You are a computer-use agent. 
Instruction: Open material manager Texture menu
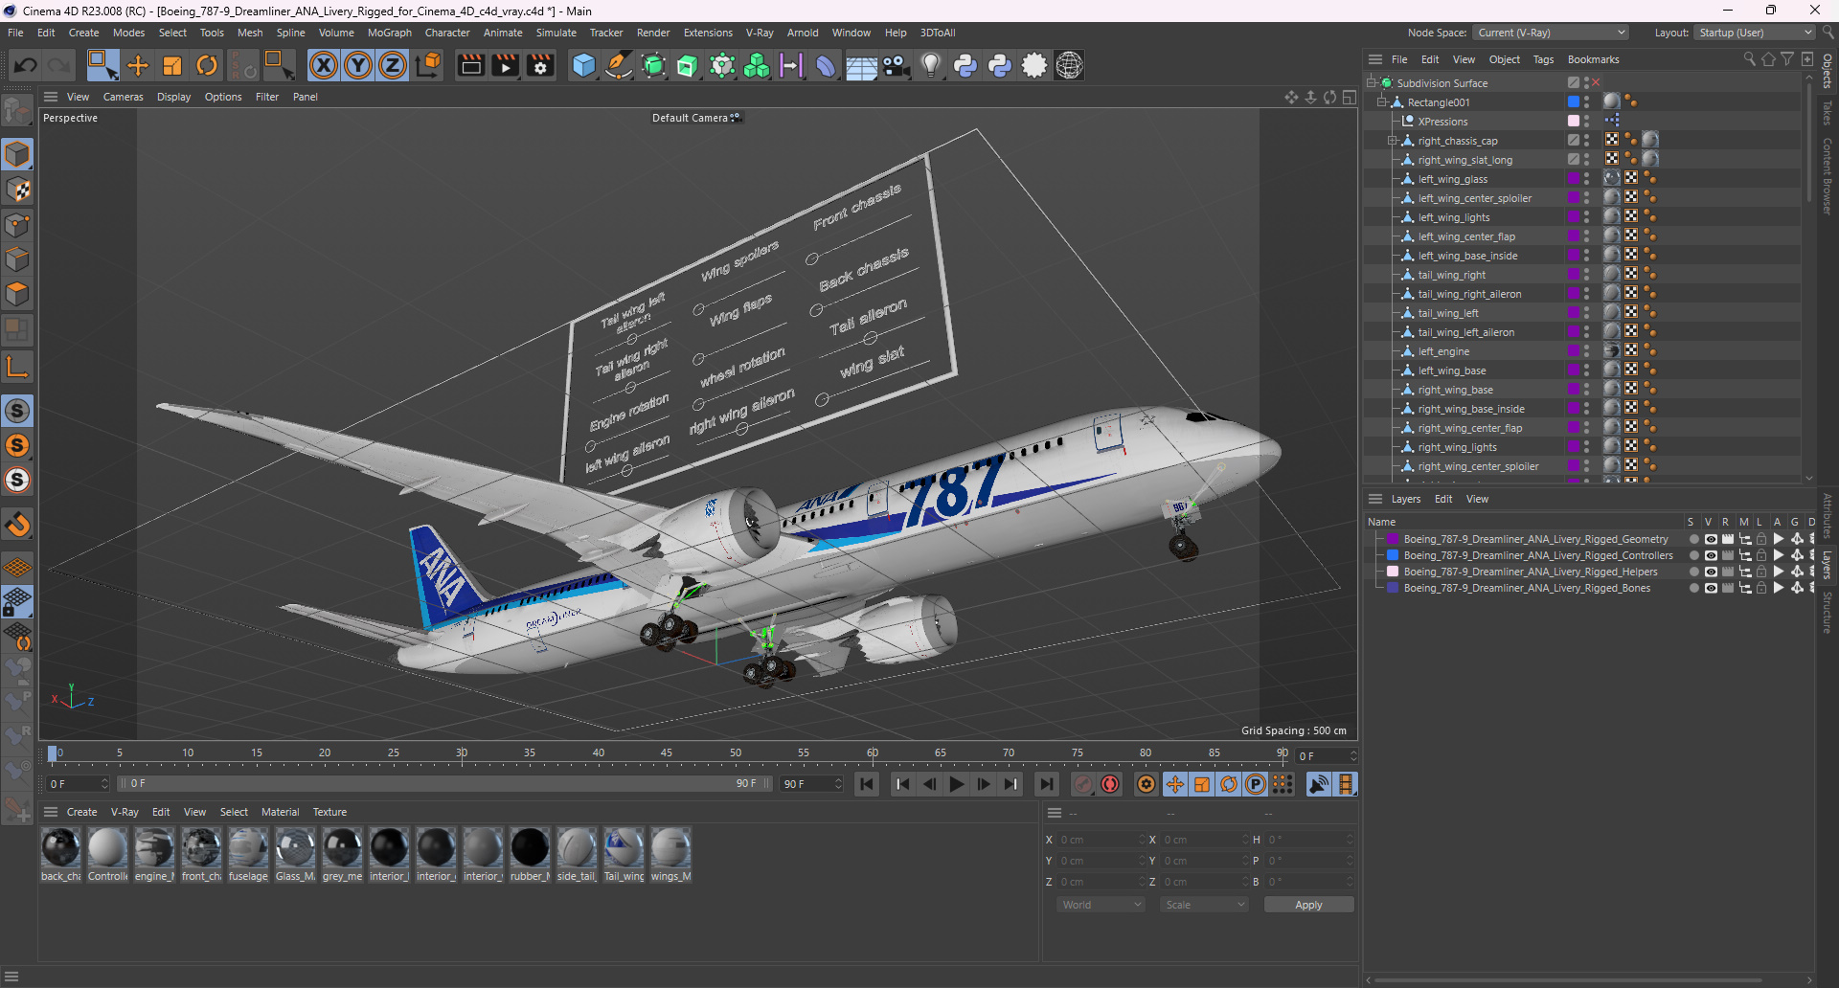coord(329,812)
